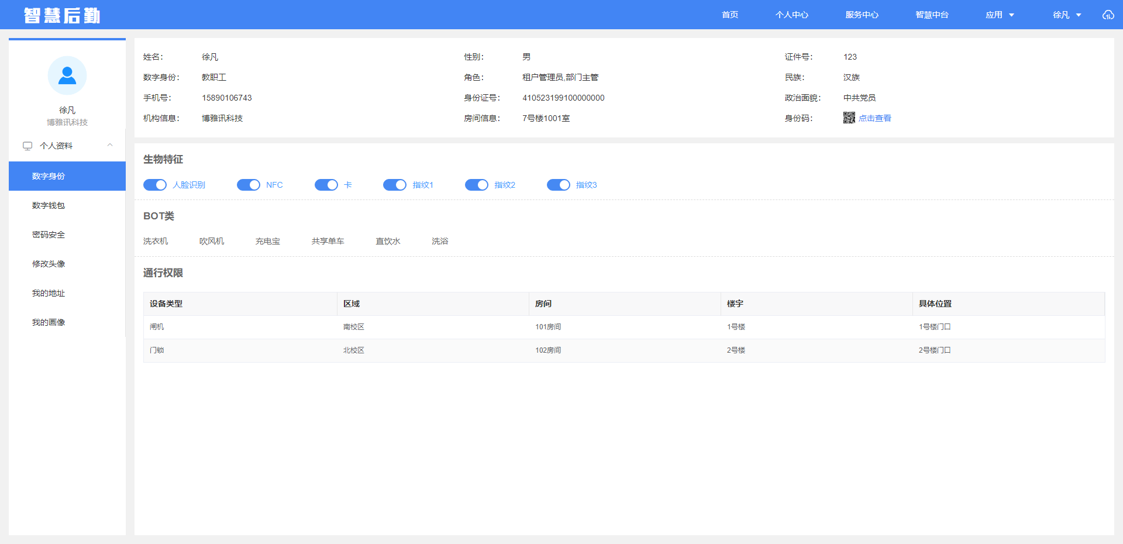Viewport: 1123px width, 544px height.
Task: Click the 洗浴 BOT item
Action: click(440, 241)
